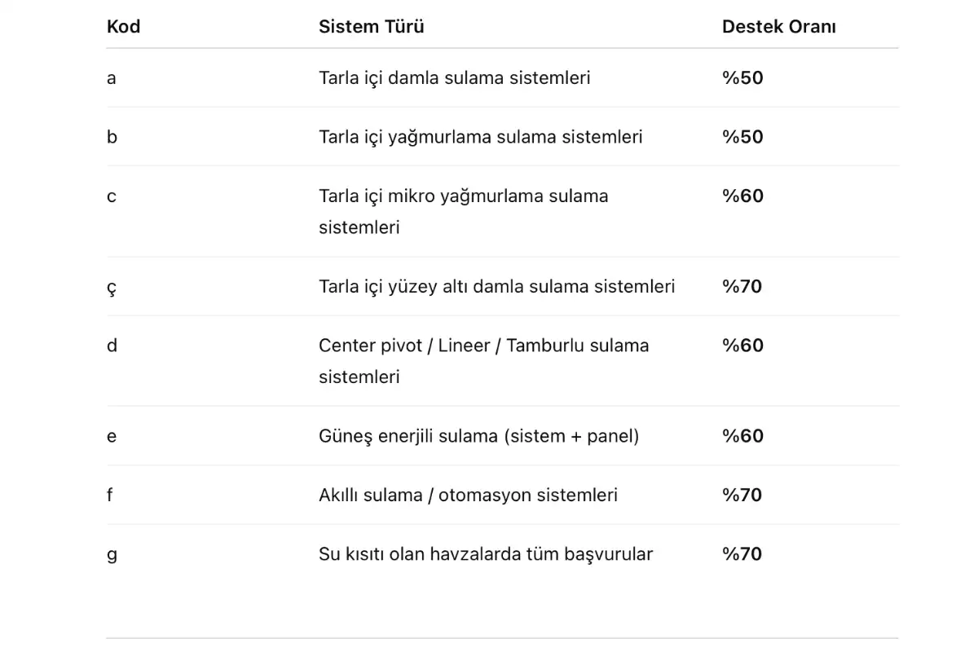Click "Akıllı sulama / otomasyon sistemleri" cell
The width and height of the screenshot is (978, 652).
point(468,495)
